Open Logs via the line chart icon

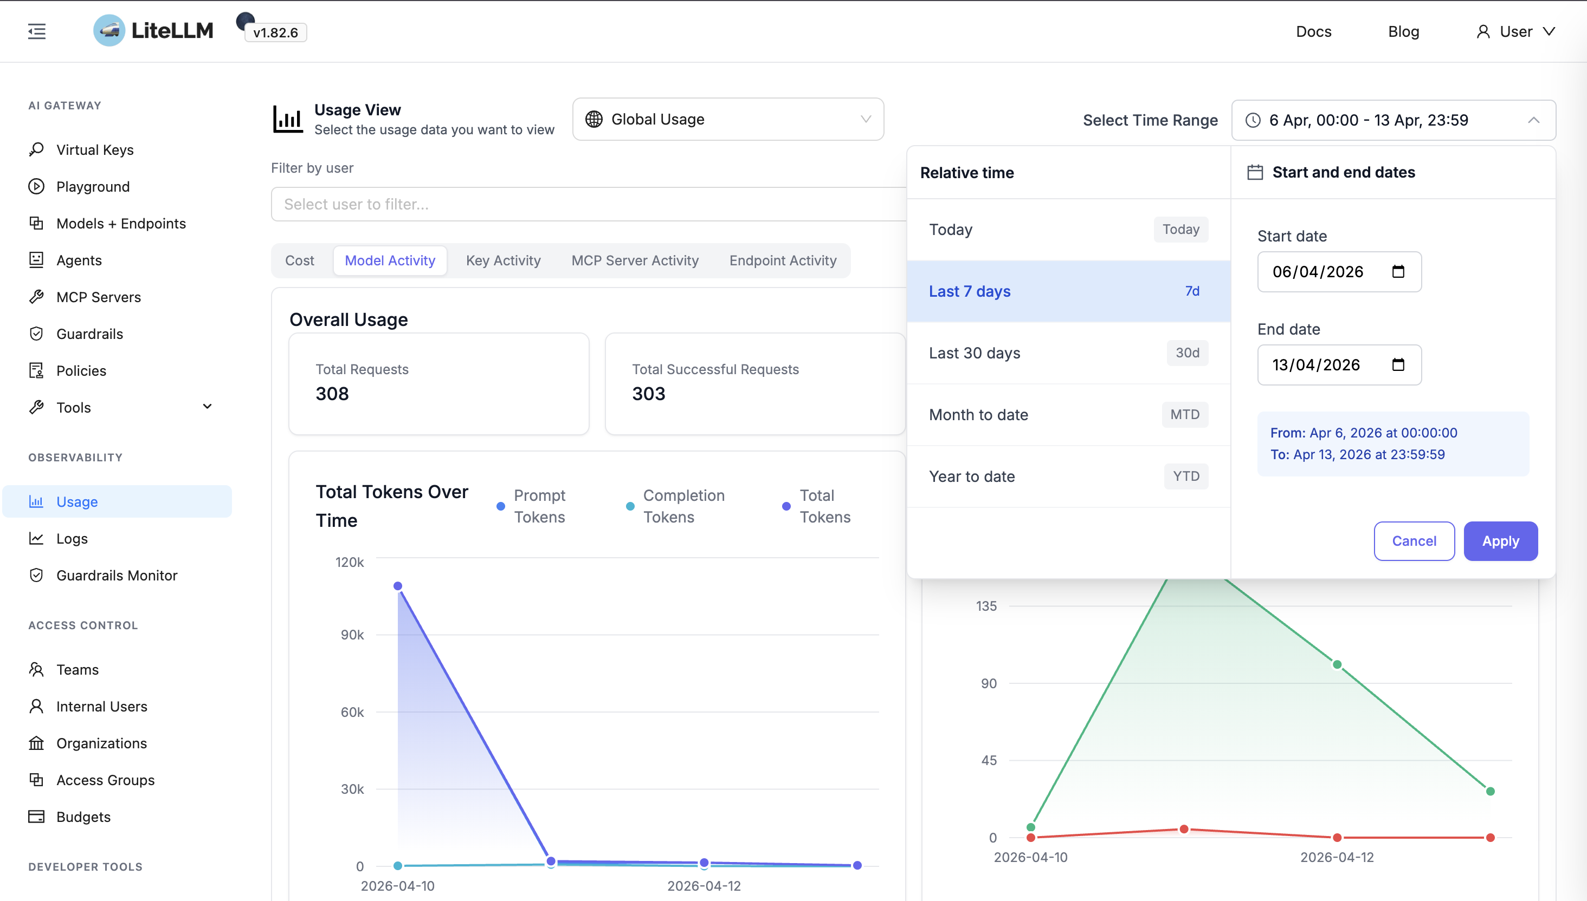point(36,538)
